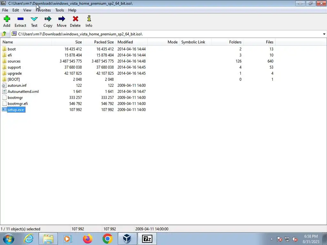Viewport: 327px width, 245px height.
Task: Open Firefox from the taskbar
Action: 87,239
